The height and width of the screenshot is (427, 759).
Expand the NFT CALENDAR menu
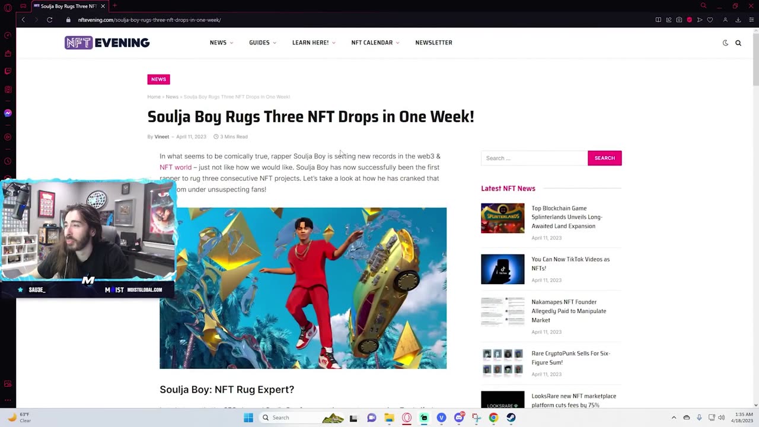pos(375,43)
